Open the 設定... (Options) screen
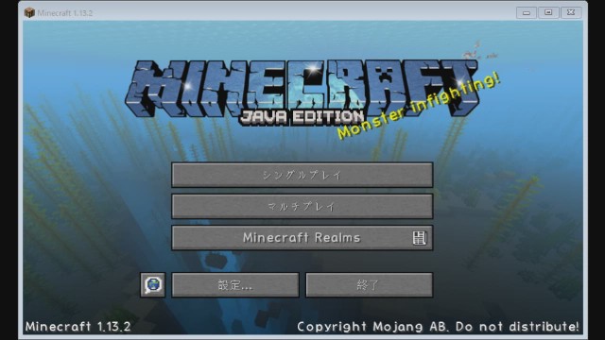Screen dimensions: 605x340 (x=235, y=285)
